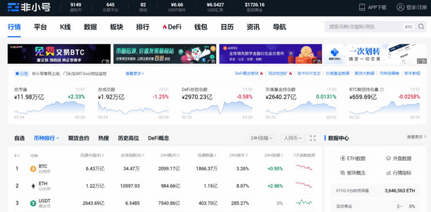The width and height of the screenshot is (431, 212).
Task: Open the 钱包 nav tab
Action: 201,27
